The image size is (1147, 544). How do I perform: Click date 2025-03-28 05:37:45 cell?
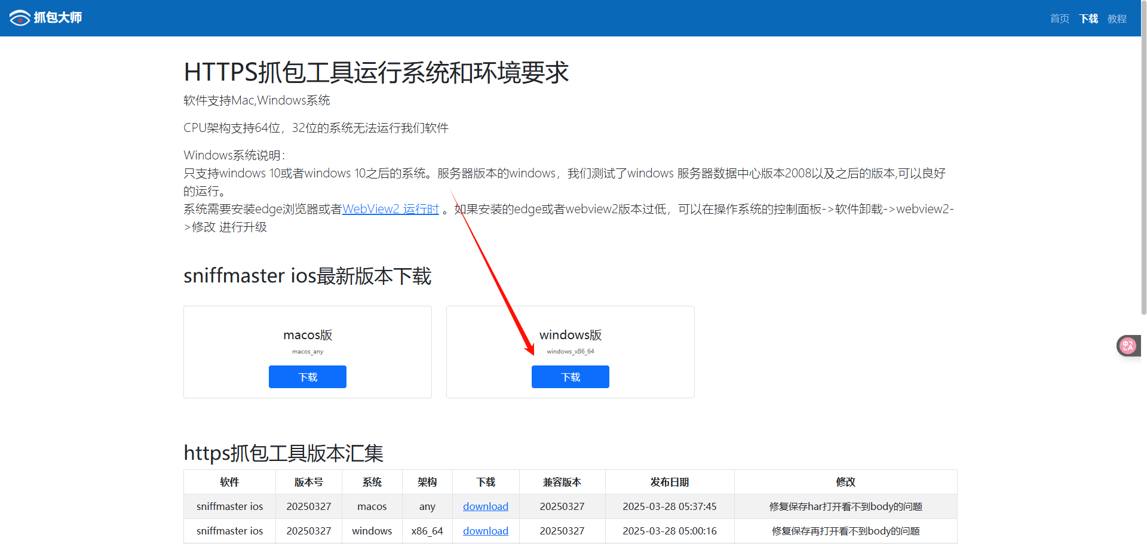[670, 506]
